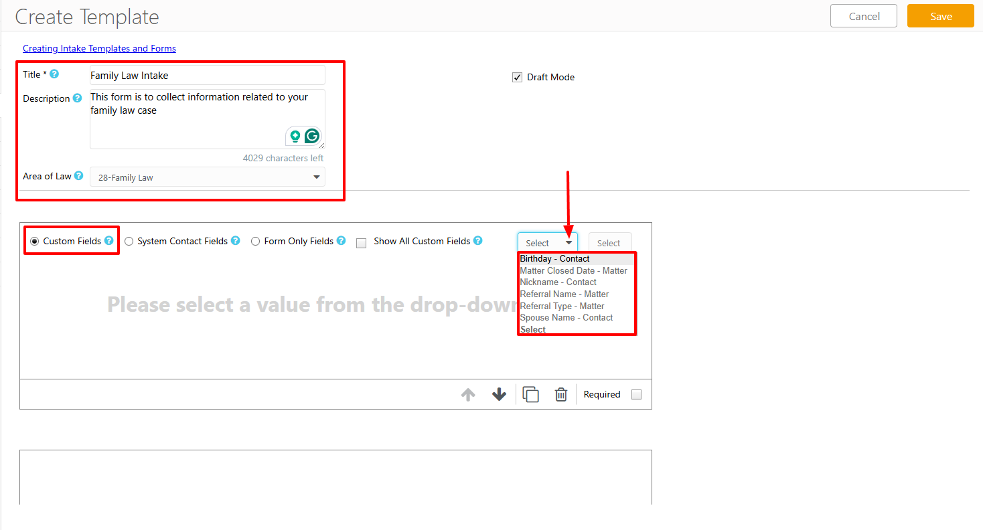
Task: Pick Referral Type - Matter from the options
Action: tap(561, 306)
